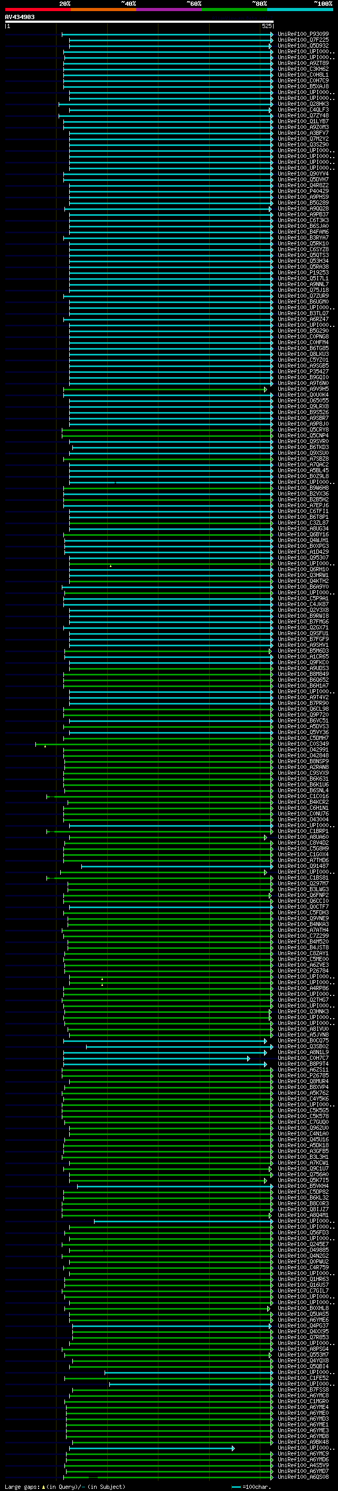The image size is (338, 1491).
Task: Select the UniRef100_A7SBZ8 label
Action: [x=303, y=459]
